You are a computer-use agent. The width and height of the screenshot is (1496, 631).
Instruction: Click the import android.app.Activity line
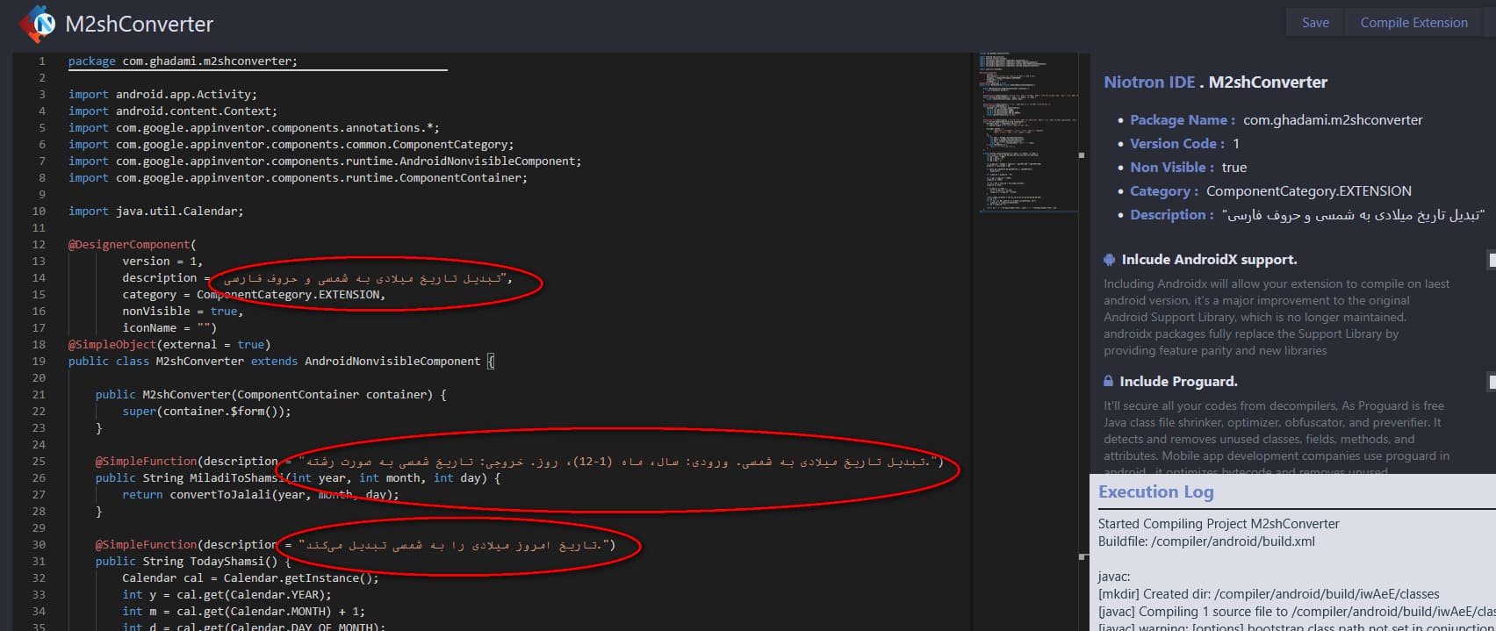tap(162, 94)
